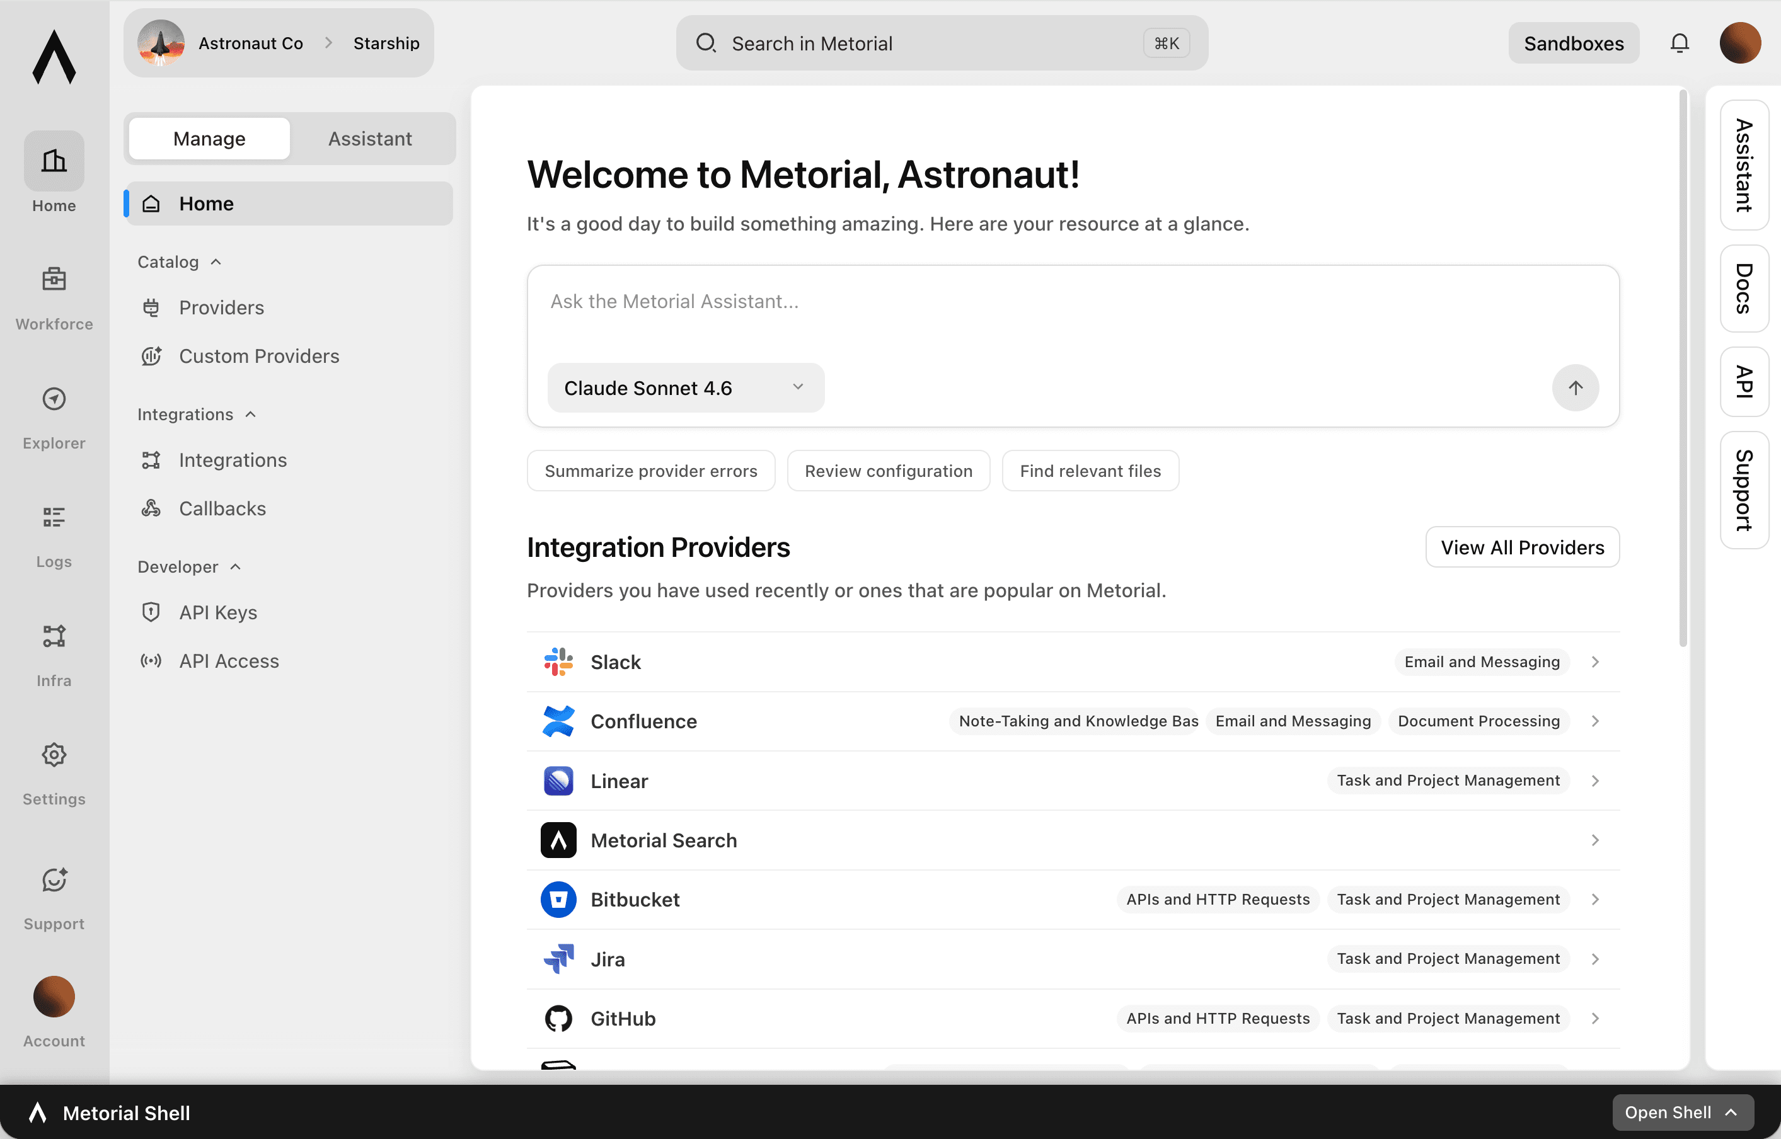
Task: Open the Workforce section
Action: coord(54,297)
